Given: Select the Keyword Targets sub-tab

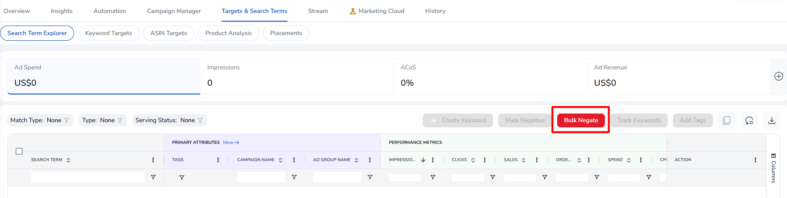Looking at the screenshot, I should click(x=108, y=33).
